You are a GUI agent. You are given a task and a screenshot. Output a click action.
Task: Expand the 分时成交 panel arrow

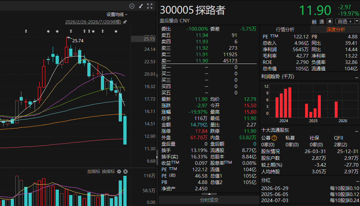pos(209,194)
